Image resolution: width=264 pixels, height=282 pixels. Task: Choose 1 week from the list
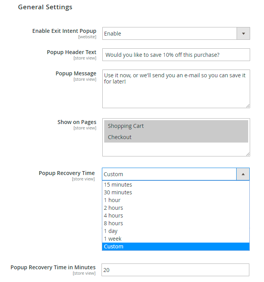point(113,239)
